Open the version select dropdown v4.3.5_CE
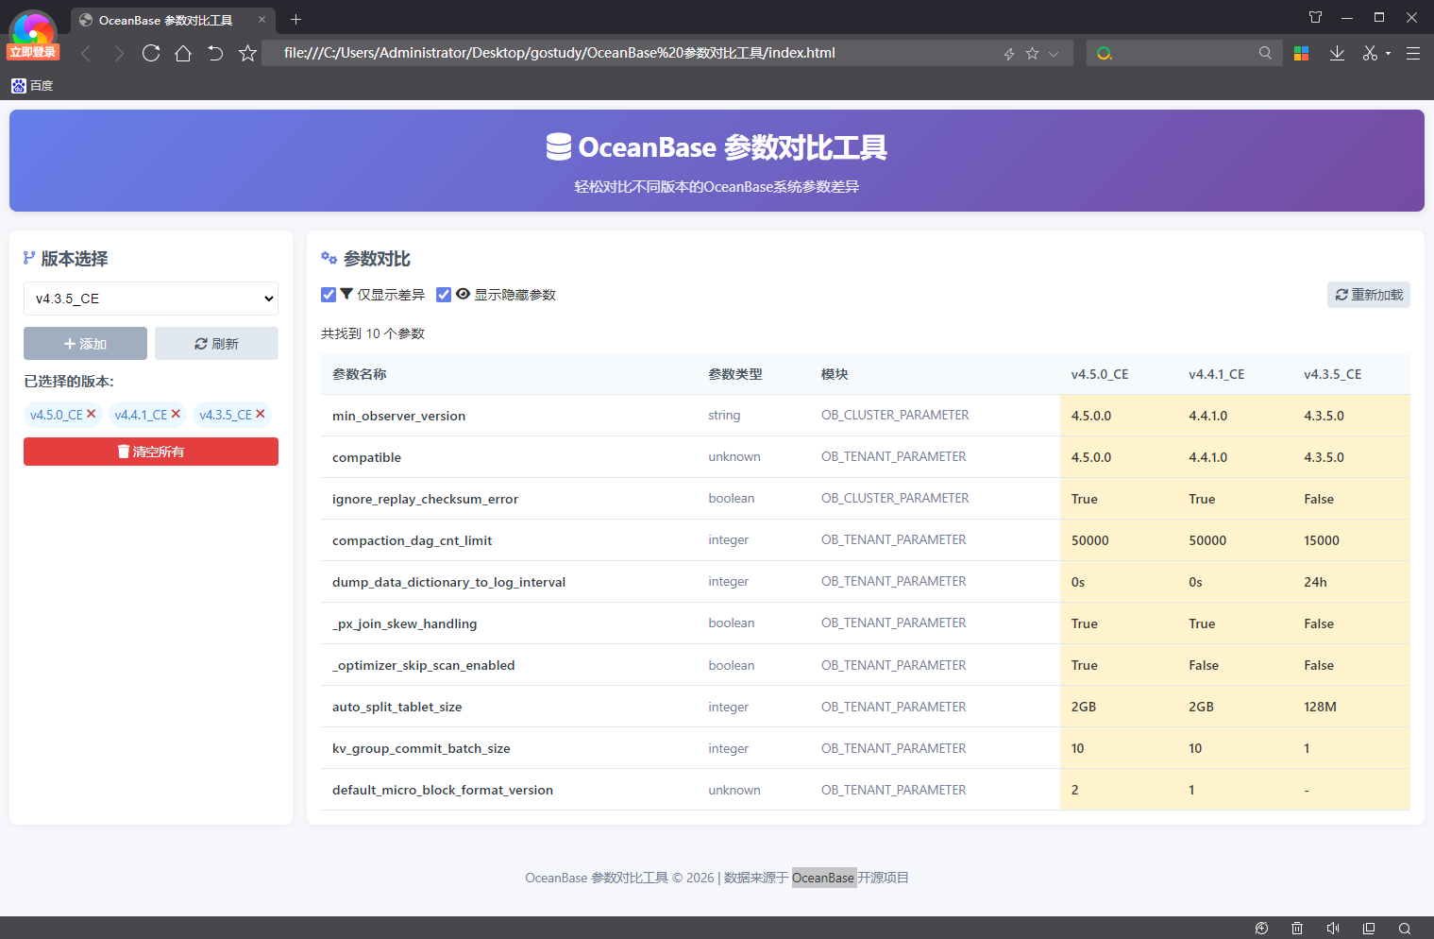Viewport: 1434px width, 939px height. 151,299
